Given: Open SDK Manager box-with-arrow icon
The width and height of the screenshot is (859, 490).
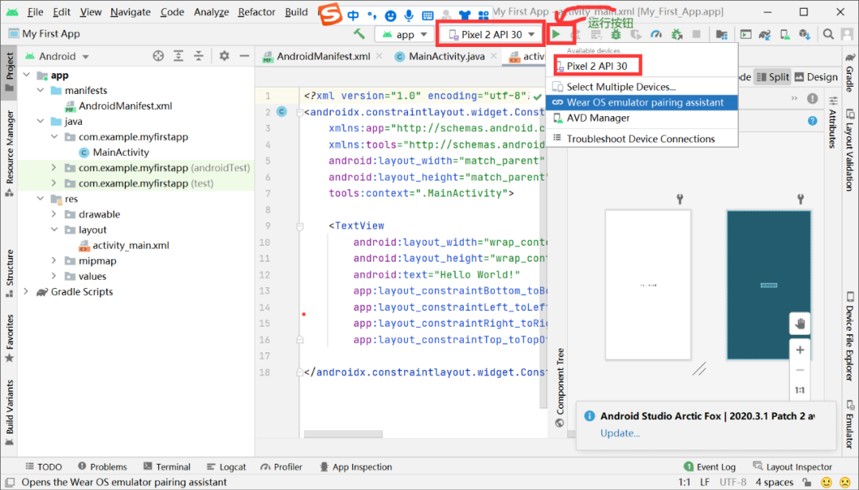Looking at the screenshot, I should (804, 34).
